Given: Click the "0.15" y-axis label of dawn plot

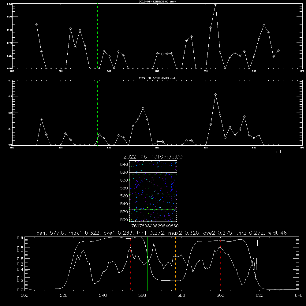Looking at the screenshot, I should [9, 30].
